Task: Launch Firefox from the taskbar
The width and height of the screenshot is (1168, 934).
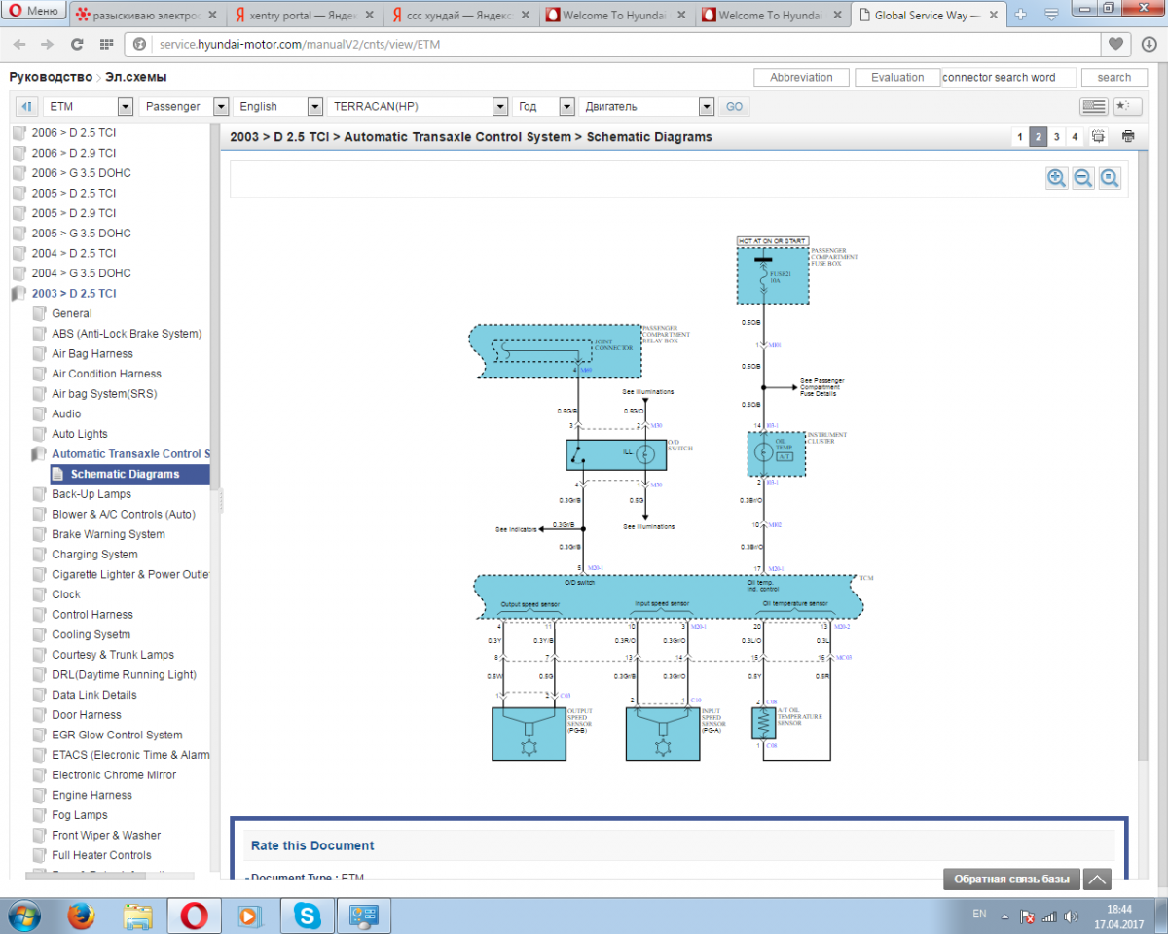Action: (82, 916)
